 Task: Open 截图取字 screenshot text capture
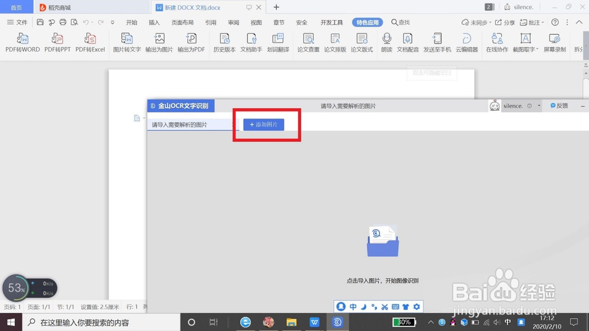coord(525,42)
